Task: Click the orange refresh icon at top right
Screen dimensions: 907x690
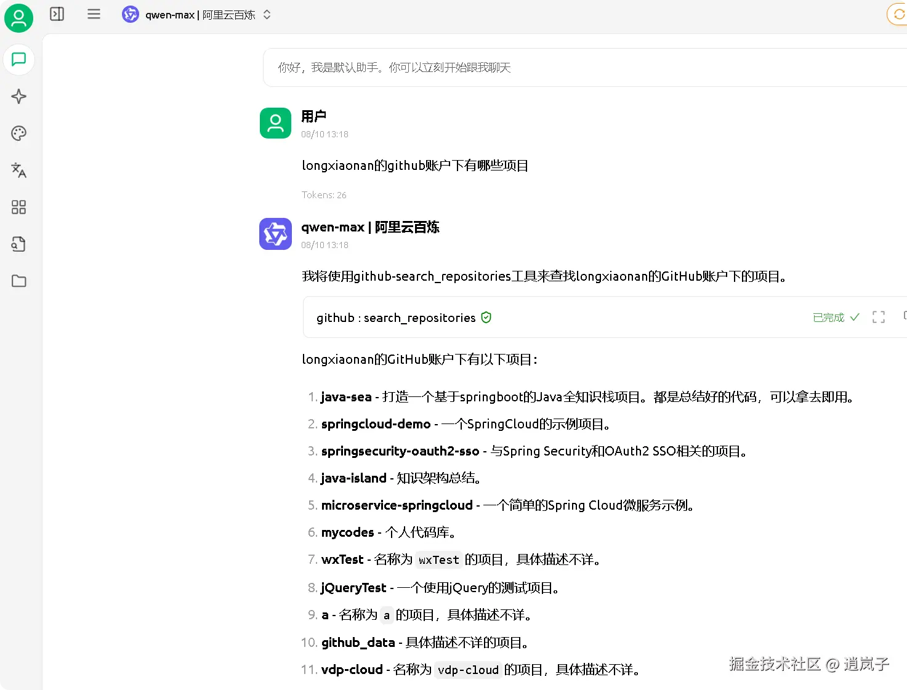Action: pyautogui.click(x=898, y=14)
